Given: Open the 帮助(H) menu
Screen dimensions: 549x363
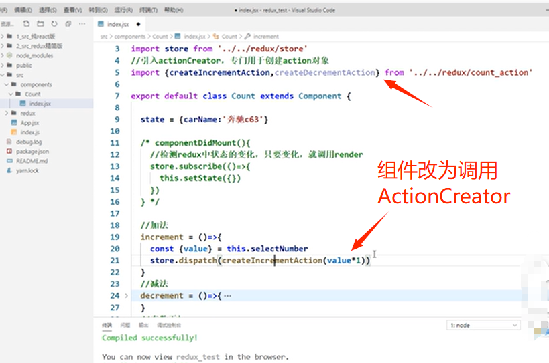Looking at the screenshot, I should pyautogui.click(x=174, y=10).
